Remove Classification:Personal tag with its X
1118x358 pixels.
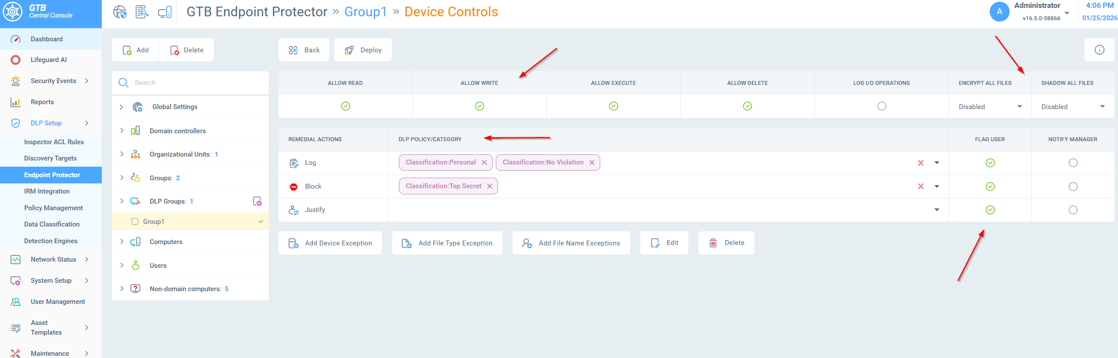coord(484,162)
